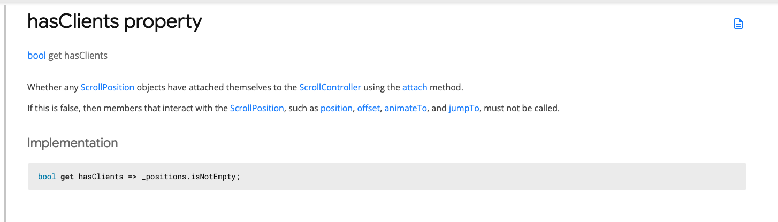This screenshot has width=778, height=222.
Task: Click the Implementation section heading
Action: tap(72, 143)
